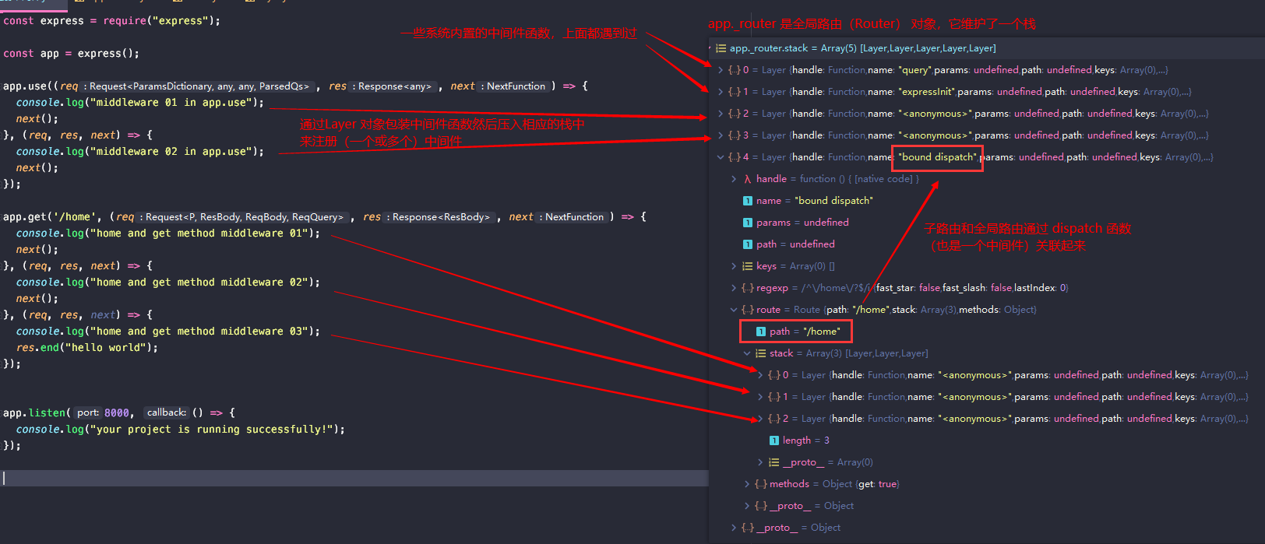
Task: Click the "callback:" inlay hint in app.listen
Action: pyautogui.click(x=167, y=413)
